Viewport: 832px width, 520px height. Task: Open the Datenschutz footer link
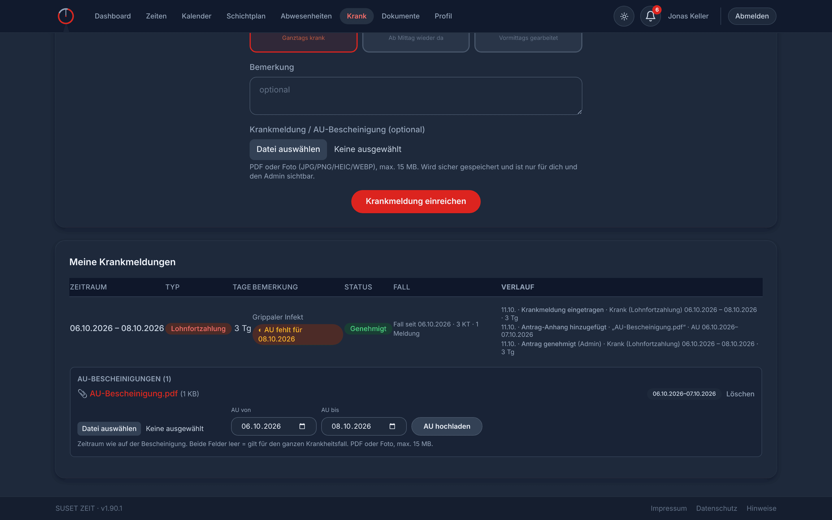(716, 508)
